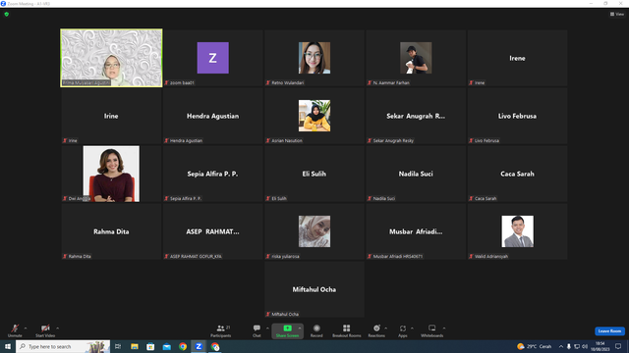Open Breakout Rooms
This screenshot has width=629, height=353.
(x=347, y=330)
